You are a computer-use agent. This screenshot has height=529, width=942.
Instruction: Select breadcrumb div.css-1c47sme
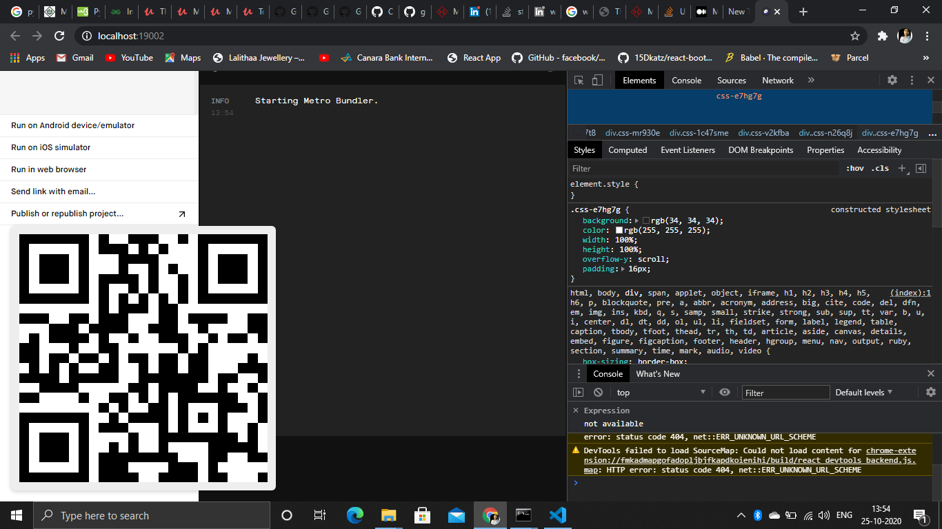point(699,133)
